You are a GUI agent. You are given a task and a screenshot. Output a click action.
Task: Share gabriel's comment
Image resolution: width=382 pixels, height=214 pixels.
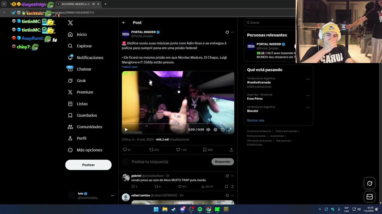(232, 187)
